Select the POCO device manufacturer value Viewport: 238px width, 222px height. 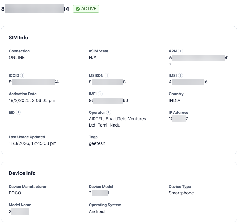coord(15,193)
